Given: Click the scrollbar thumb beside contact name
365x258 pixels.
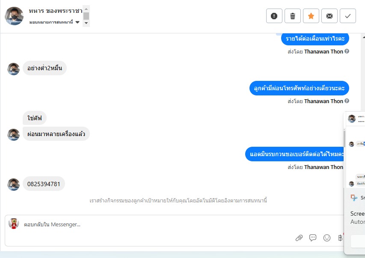Looking at the screenshot, I should point(86,16).
